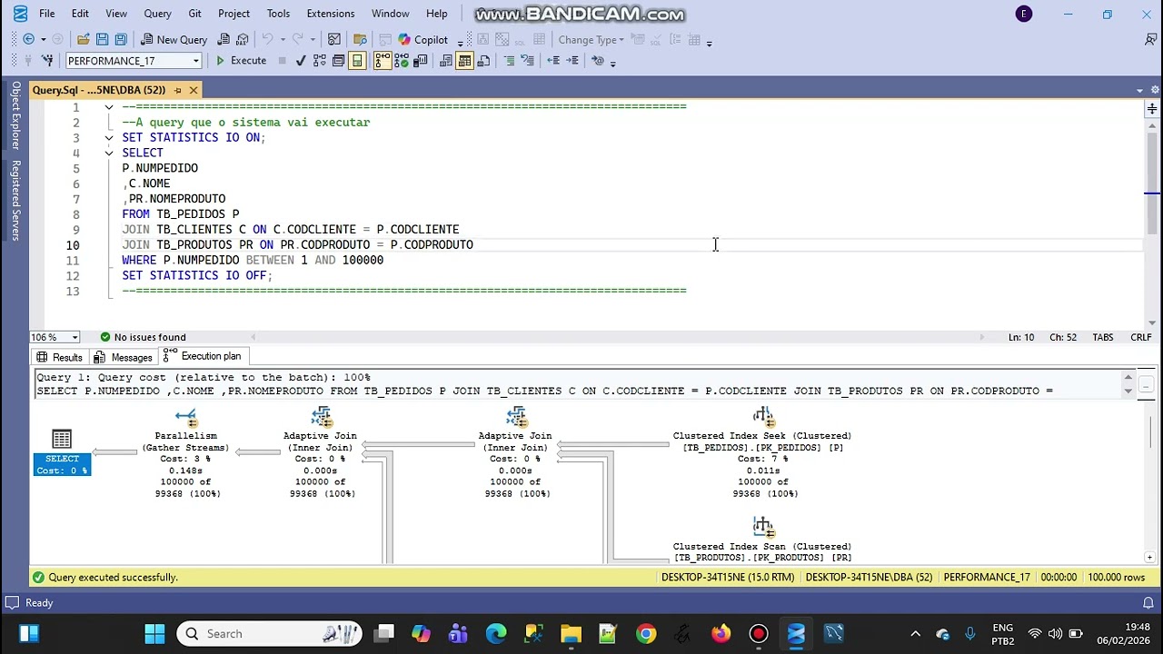Click the Undo icon
The width and height of the screenshot is (1163, 654).
coord(267,39)
